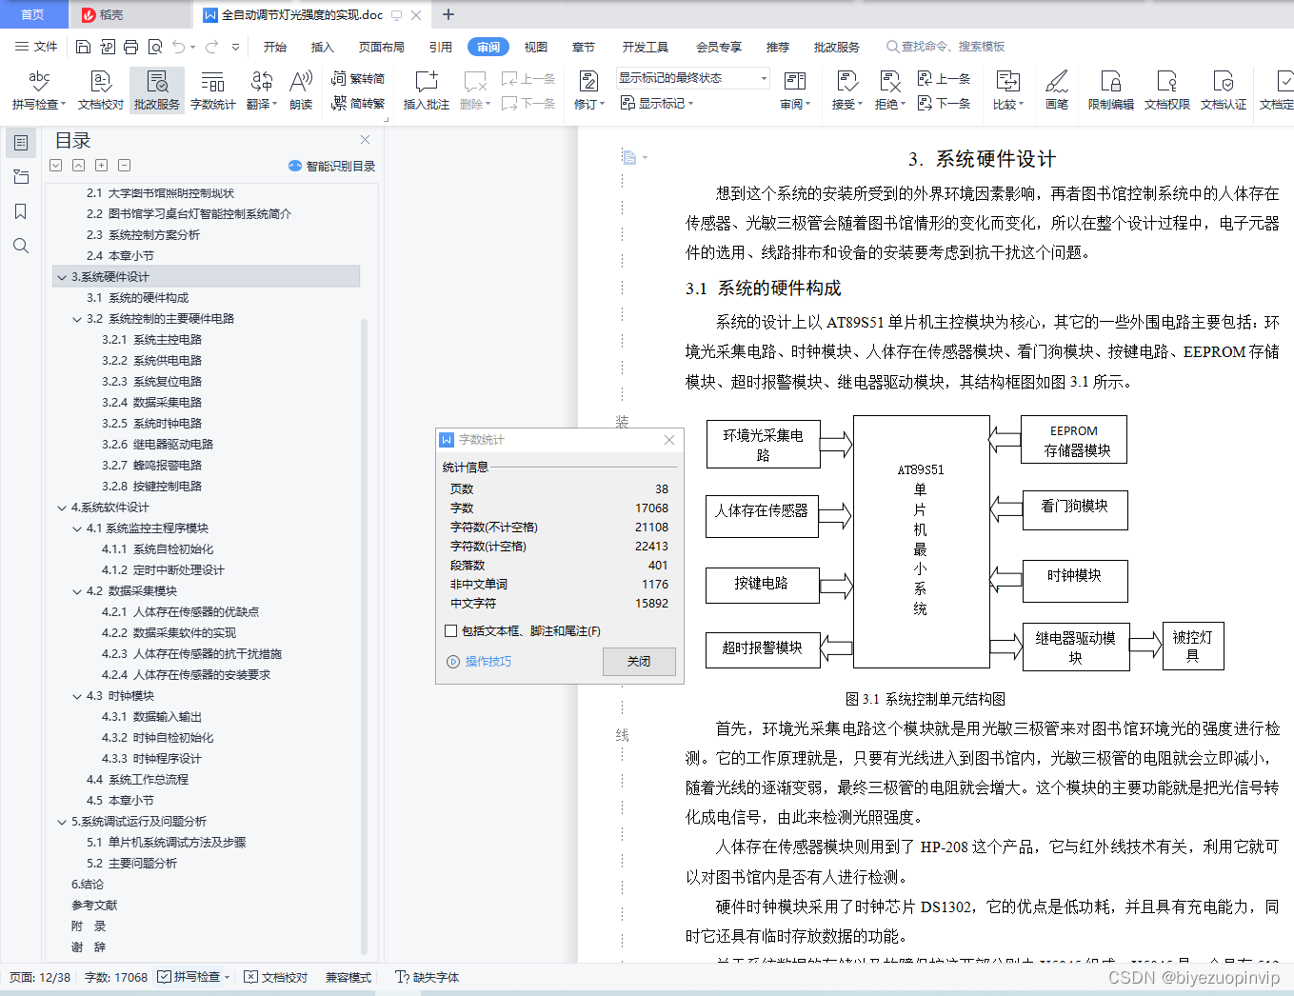
Task: Click the expand-all plus icon in 目录 panel
Action: coord(101,165)
